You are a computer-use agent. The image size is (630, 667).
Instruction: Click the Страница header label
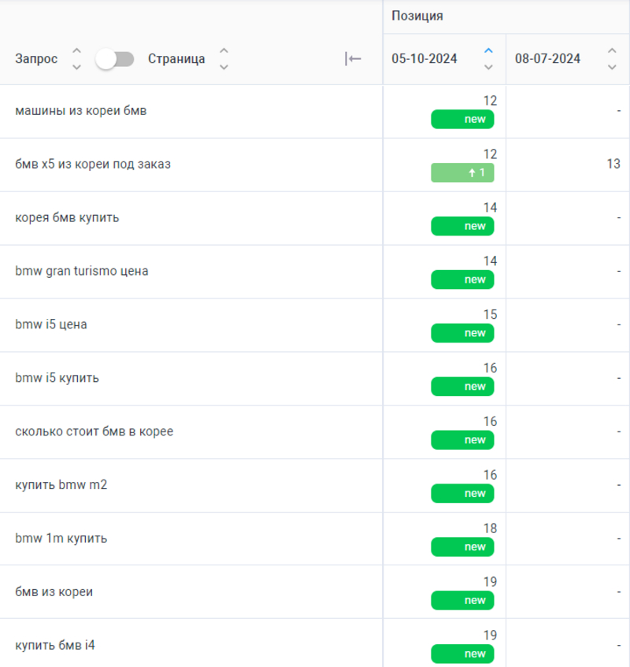coord(176,59)
